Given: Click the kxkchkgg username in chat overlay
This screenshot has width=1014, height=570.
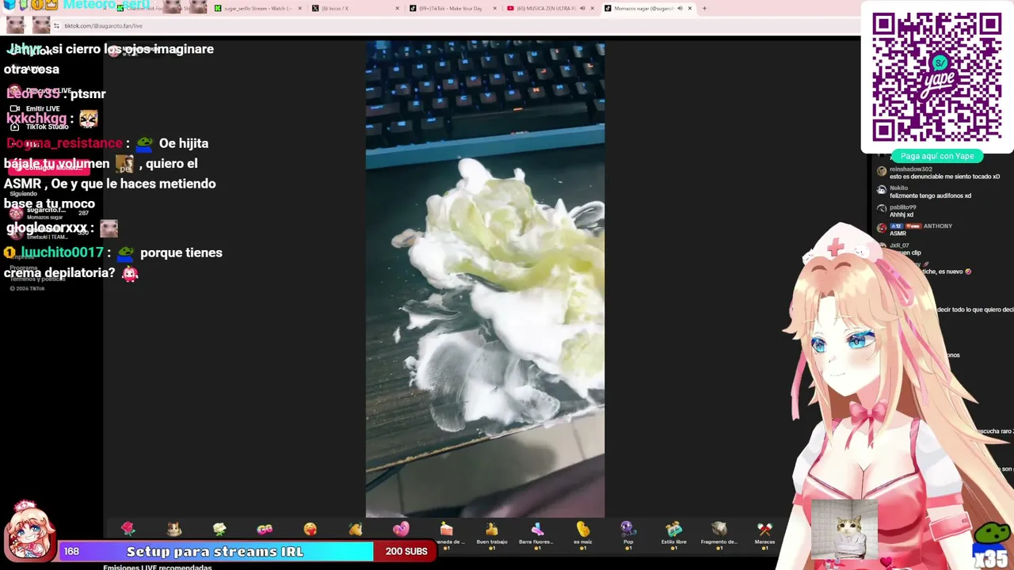Looking at the screenshot, I should (x=36, y=119).
